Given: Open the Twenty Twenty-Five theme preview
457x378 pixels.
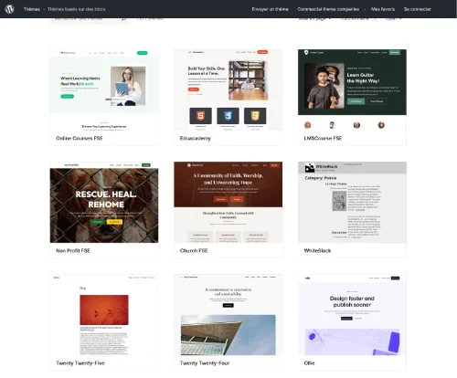Looking at the screenshot, I should point(104,315).
